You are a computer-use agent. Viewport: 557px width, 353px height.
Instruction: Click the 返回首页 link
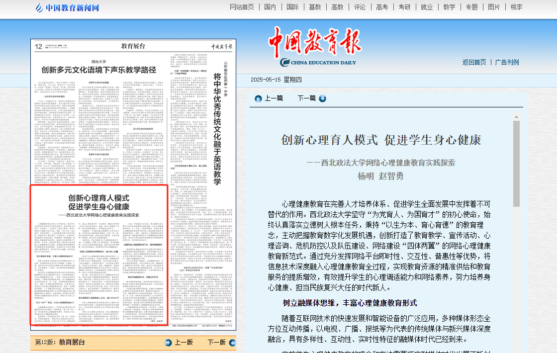click(x=474, y=62)
